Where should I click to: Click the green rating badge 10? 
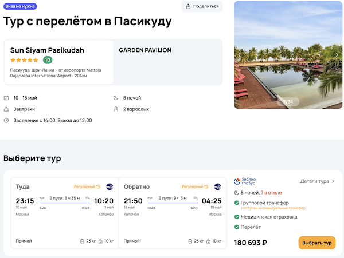(x=48, y=60)
